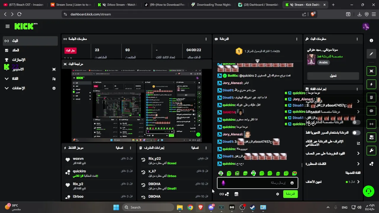Select البث in the left sidebar
This screenshot has height=213, width=379.
pos(30,41)
